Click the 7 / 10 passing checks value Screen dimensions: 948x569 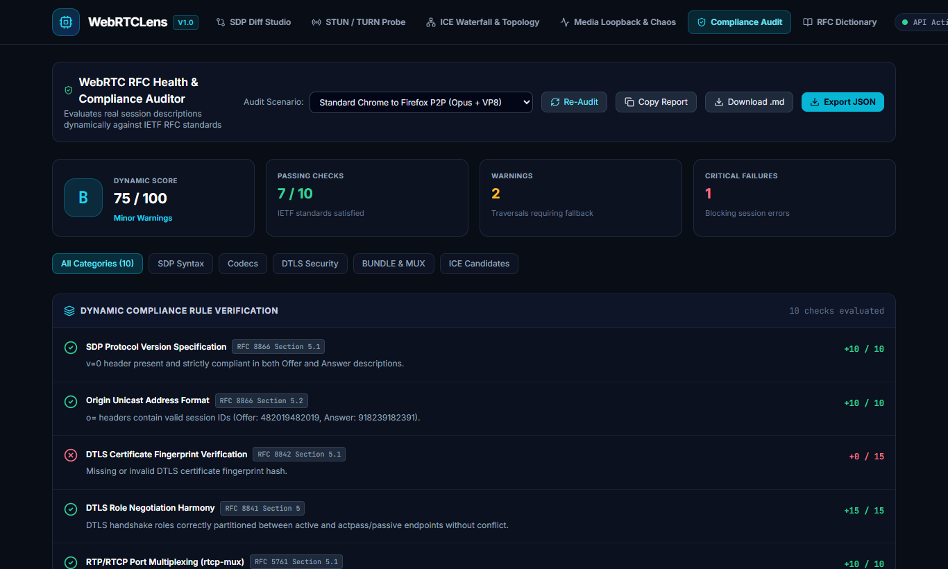click(295, 194)
